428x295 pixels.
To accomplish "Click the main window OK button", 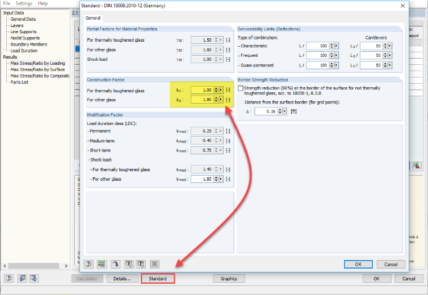I will pyautogui.click(x=377, y=279).
